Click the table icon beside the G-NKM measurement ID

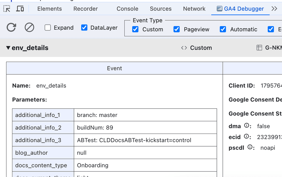[259, 48]
